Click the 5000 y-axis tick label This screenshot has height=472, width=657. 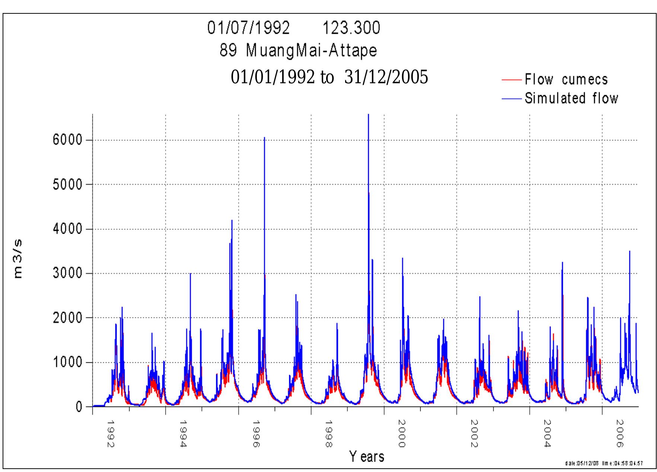coord(67,185)
